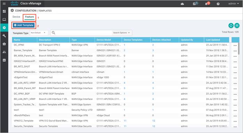
Task: Open actions menu for VPN512_Template row
Action: tap(235, 122)
